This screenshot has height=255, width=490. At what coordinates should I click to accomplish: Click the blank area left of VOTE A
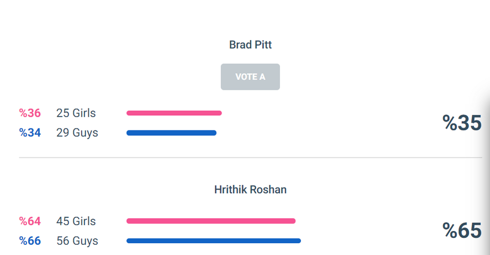click(122, 77)
